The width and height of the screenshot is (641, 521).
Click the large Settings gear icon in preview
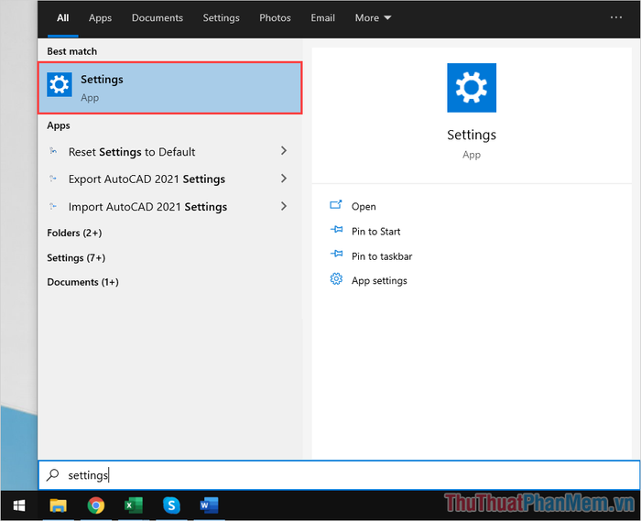pyautogui.click(x=471, y=88)
